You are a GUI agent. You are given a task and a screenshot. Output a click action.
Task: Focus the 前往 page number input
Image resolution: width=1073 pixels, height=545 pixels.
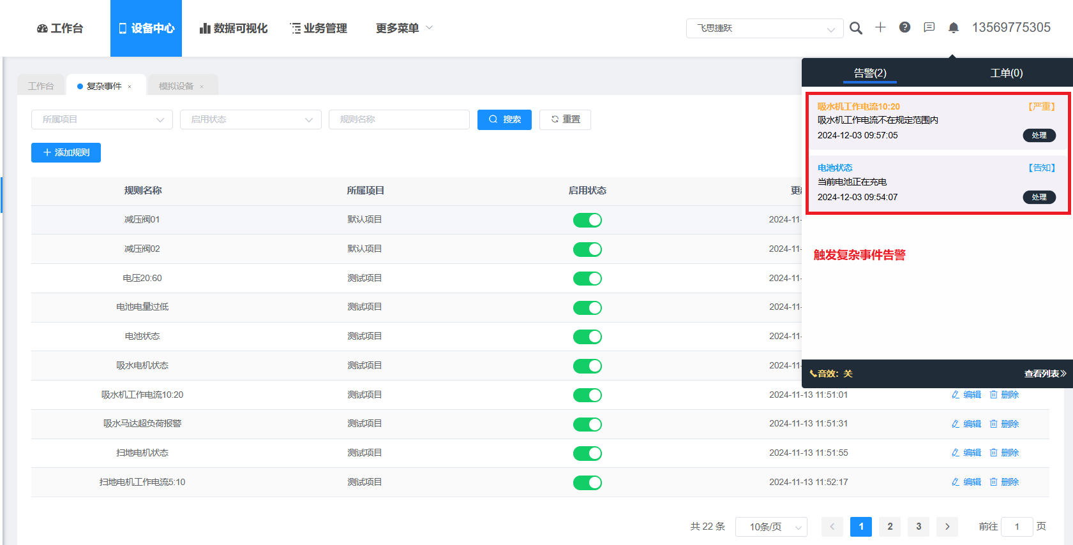click(1017, 527)
